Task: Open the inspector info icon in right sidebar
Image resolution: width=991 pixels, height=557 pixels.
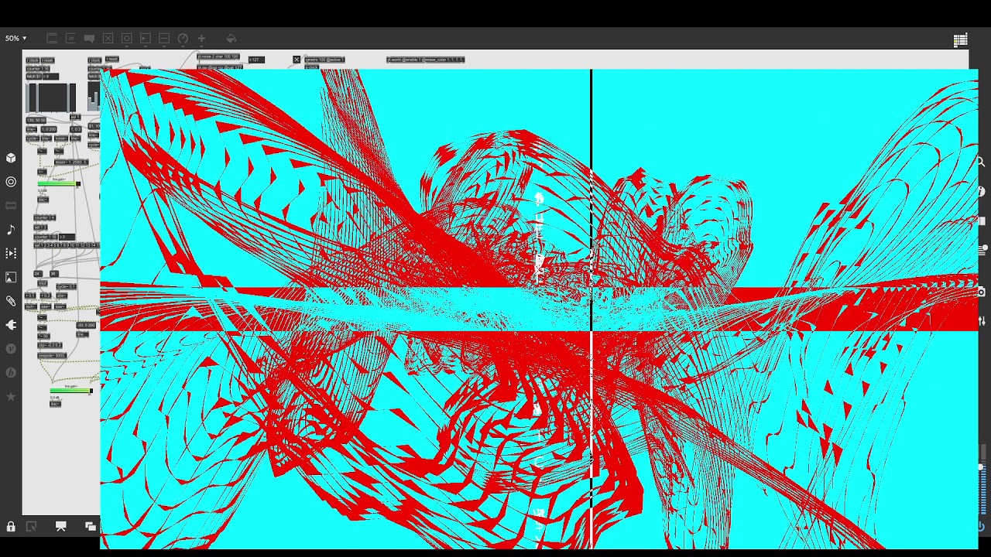Action: coord(981,191)
